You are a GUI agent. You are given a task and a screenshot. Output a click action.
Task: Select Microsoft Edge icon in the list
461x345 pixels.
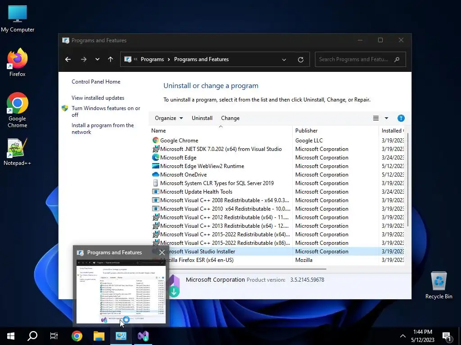point(155,157)
